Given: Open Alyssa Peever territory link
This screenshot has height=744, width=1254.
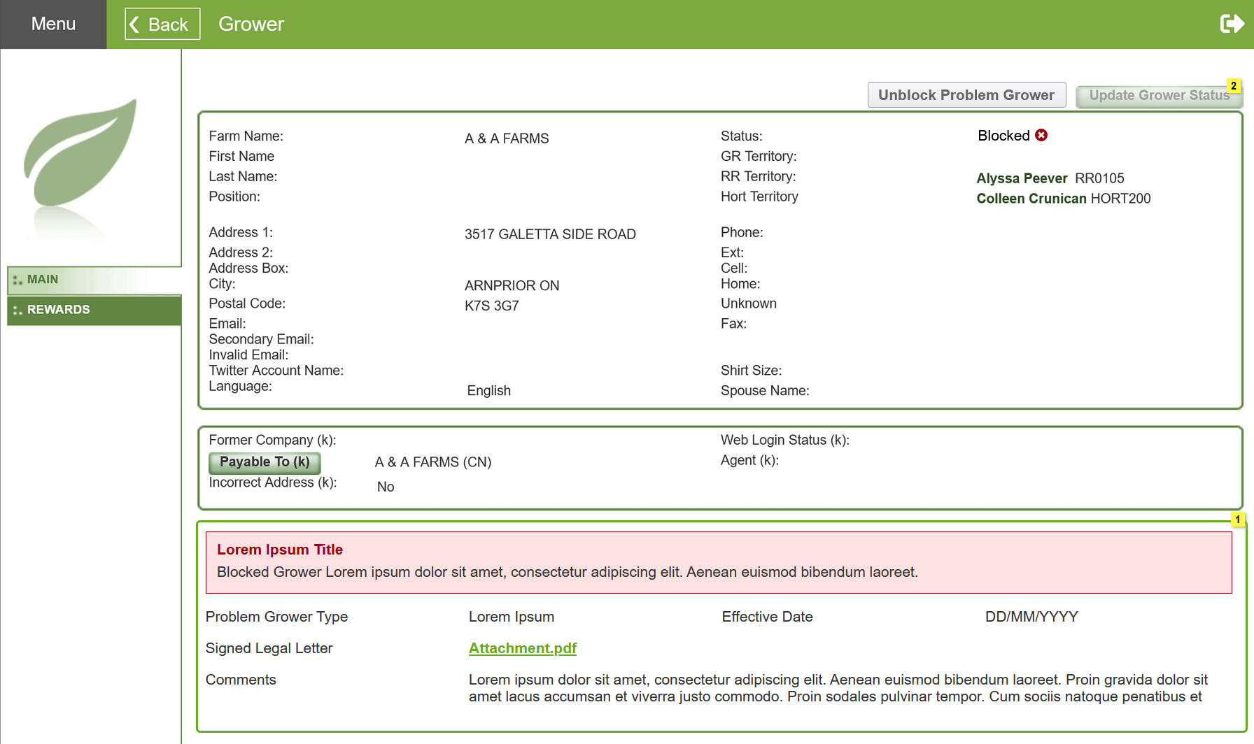Looking at the screenshot, I should click(x=1021, y=178).
